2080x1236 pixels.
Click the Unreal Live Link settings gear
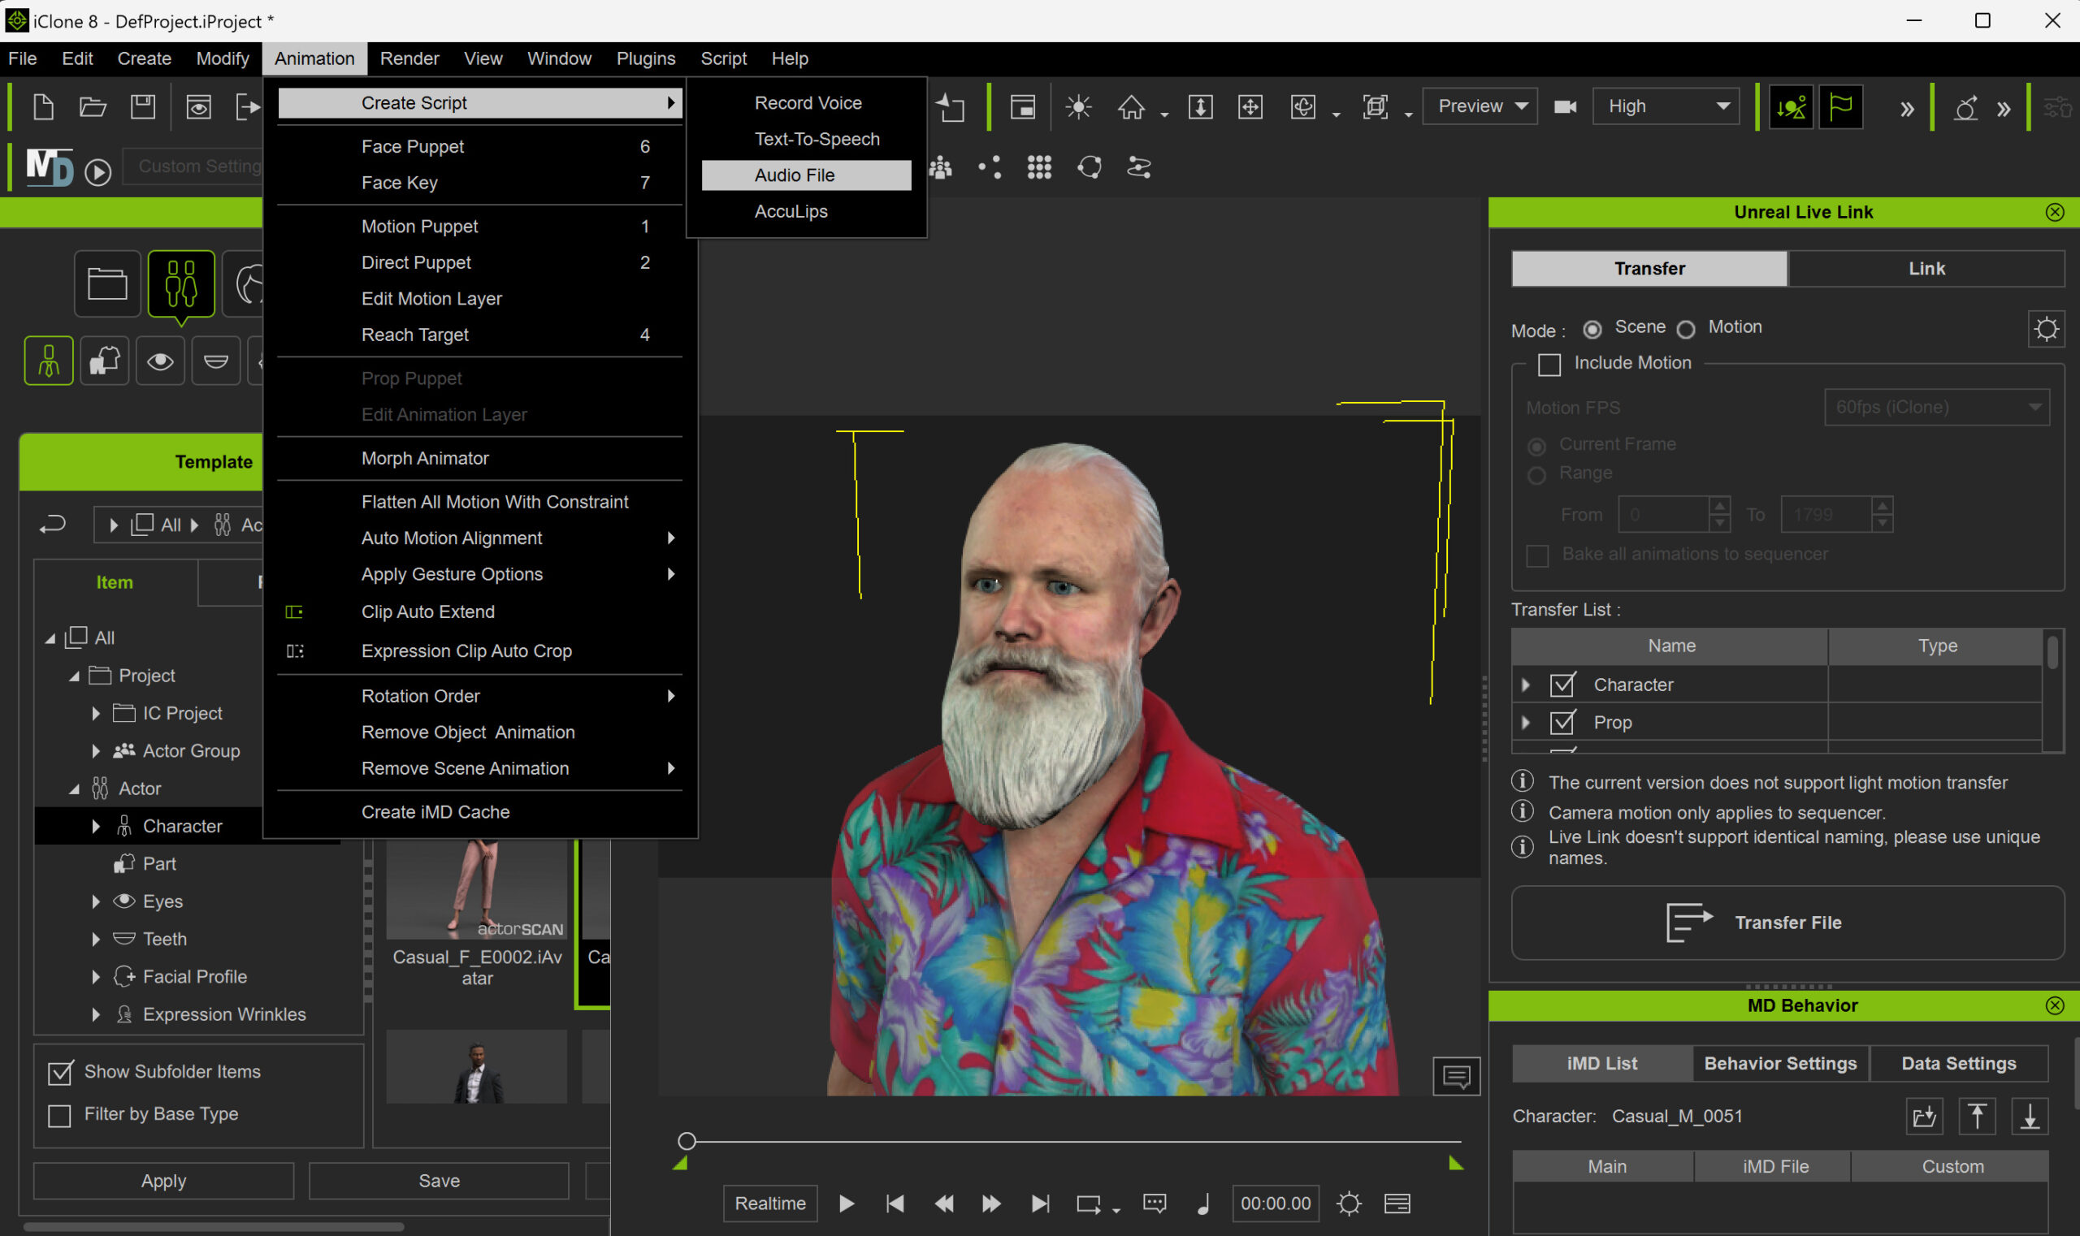(x=2046, y=329)
